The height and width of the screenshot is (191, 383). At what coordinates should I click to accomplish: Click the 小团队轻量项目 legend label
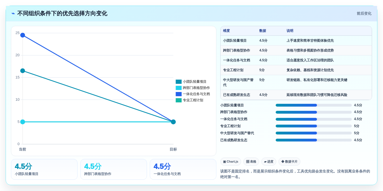click(x=194, y=82)
